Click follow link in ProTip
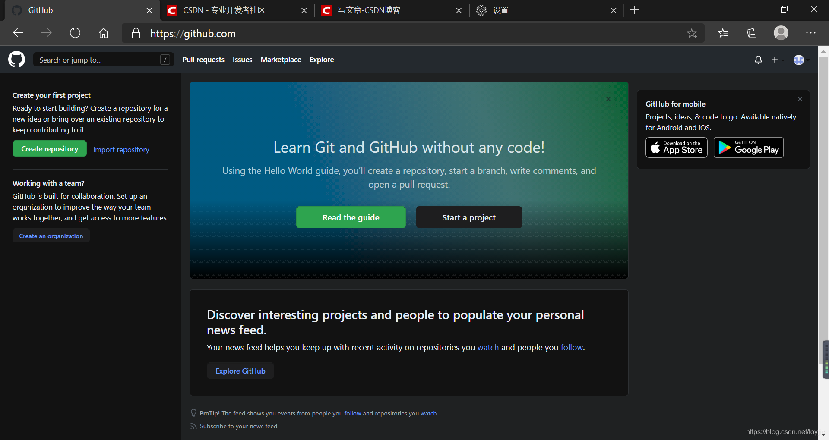Viewport: 829px width, 440px height. 353,413
